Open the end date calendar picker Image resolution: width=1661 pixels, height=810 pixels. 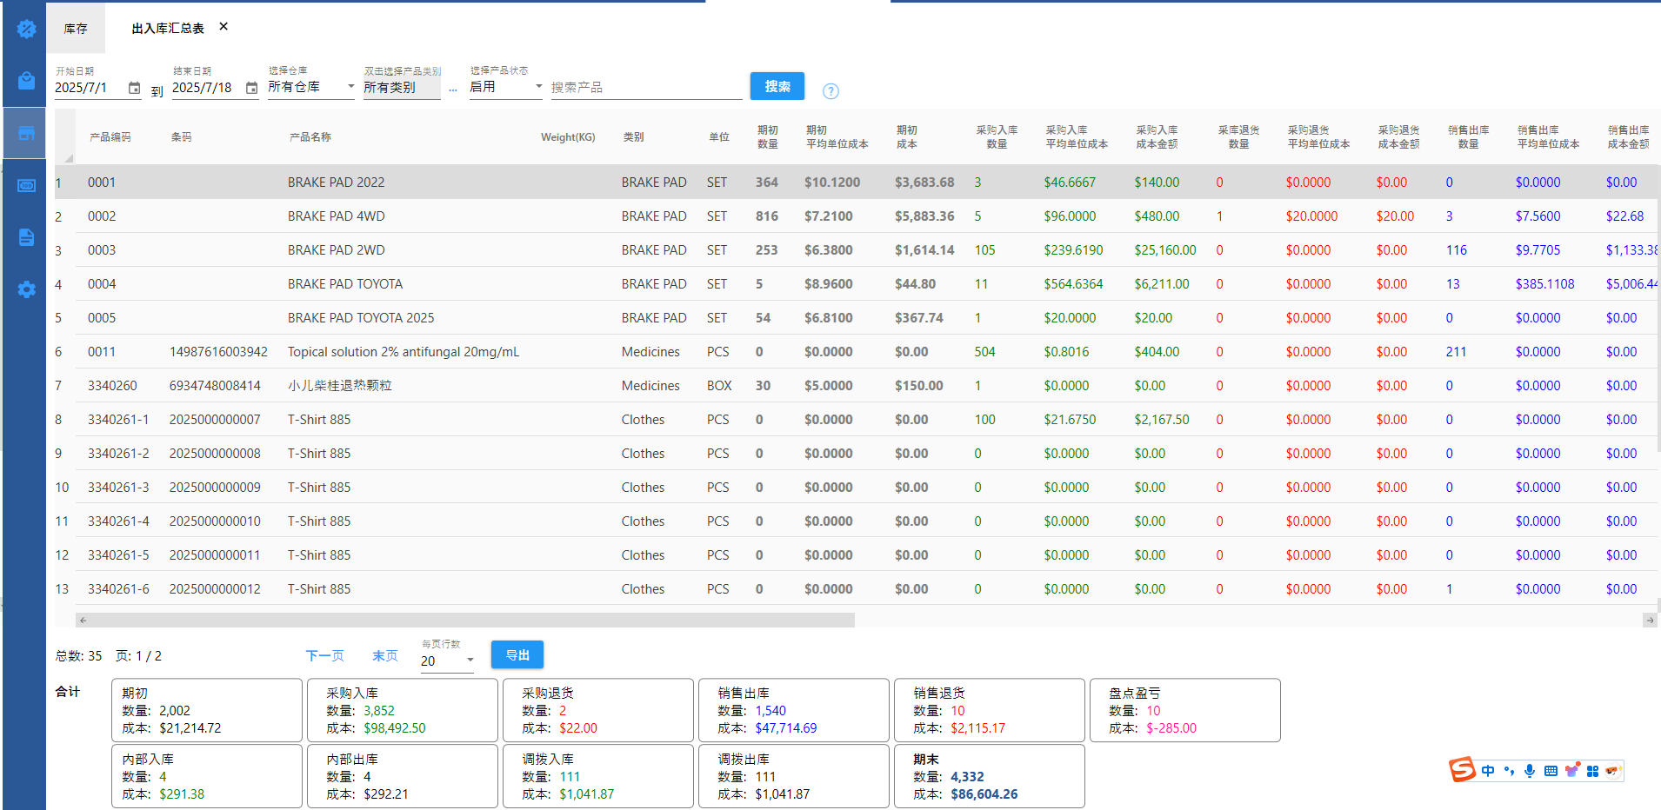(x=251, y=88)
